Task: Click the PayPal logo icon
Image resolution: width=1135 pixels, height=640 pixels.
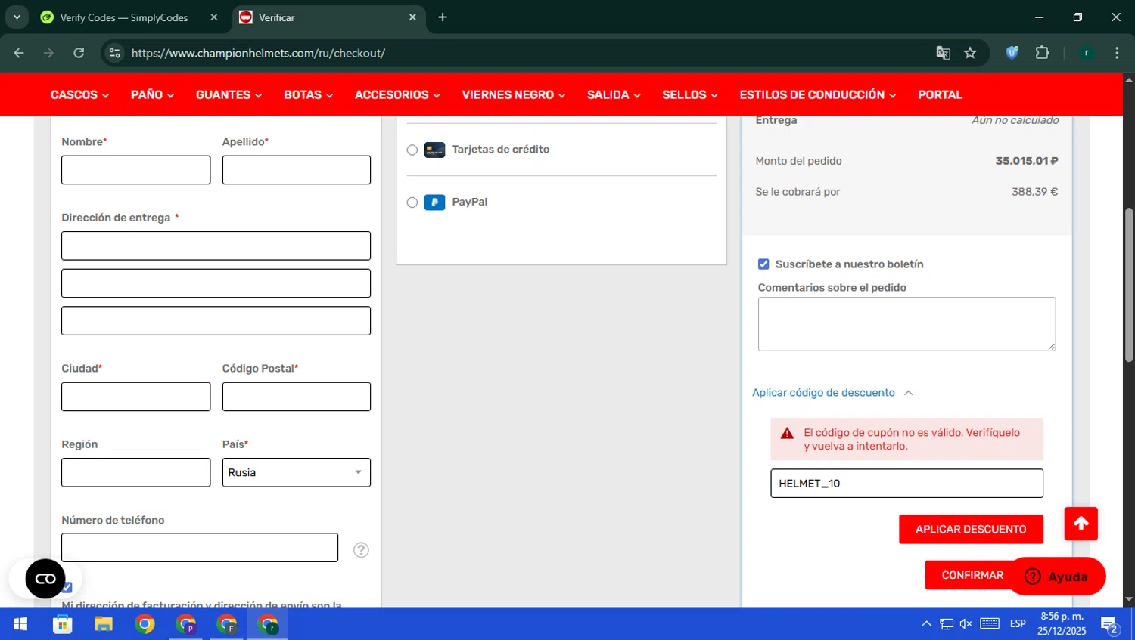Action: coord(434,203)
